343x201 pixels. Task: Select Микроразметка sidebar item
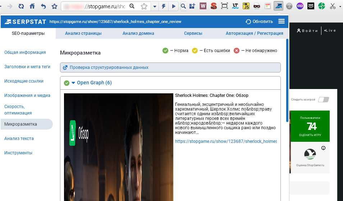coord(27,124)
